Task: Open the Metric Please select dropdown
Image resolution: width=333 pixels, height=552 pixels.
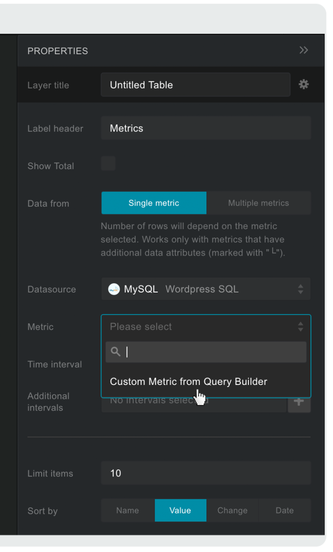Action: pos(206,326)
